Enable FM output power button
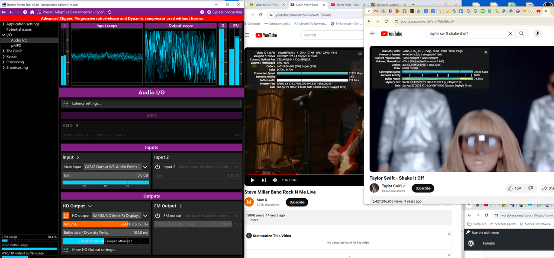 tap(158, 216)
